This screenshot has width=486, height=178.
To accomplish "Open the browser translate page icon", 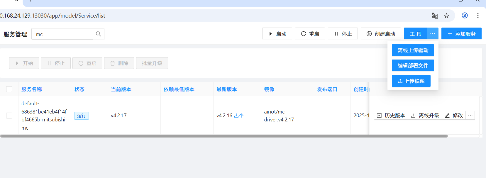I will (435, 16).
